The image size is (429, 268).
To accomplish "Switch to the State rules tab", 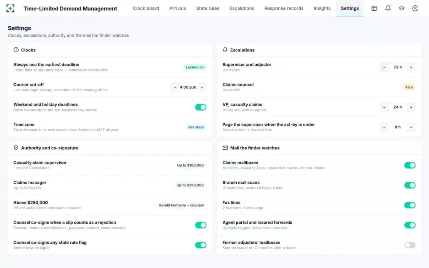I will [208, 8].
